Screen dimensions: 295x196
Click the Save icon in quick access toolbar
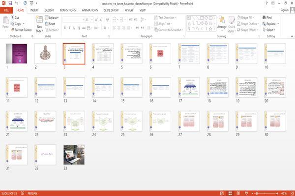(10, 3)
